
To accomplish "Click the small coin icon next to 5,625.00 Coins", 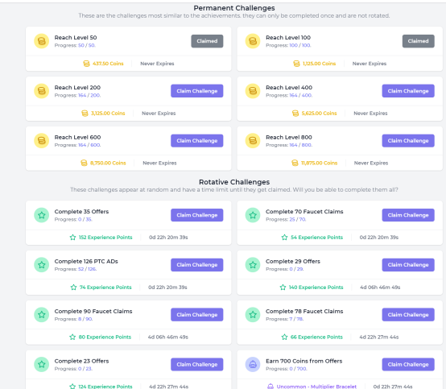I will click(x=295, y=114).
